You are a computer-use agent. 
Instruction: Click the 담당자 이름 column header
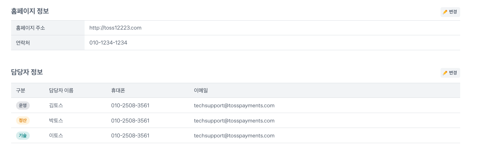pyautogui.click(x=61, y=90)
